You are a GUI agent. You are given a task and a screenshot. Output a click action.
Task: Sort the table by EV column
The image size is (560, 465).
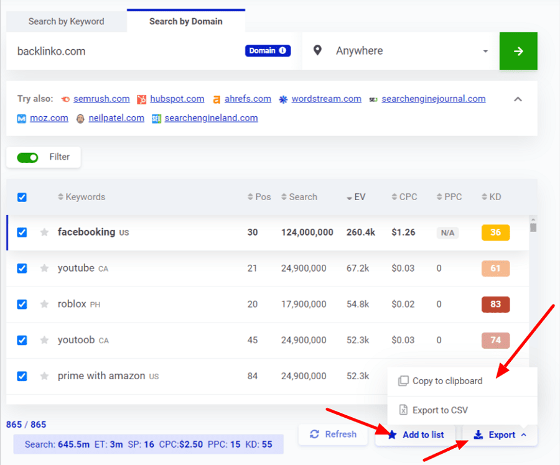click(x=356, y=197)
